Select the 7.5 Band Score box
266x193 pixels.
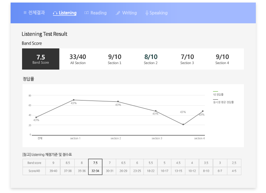click(x=41, y=59)
